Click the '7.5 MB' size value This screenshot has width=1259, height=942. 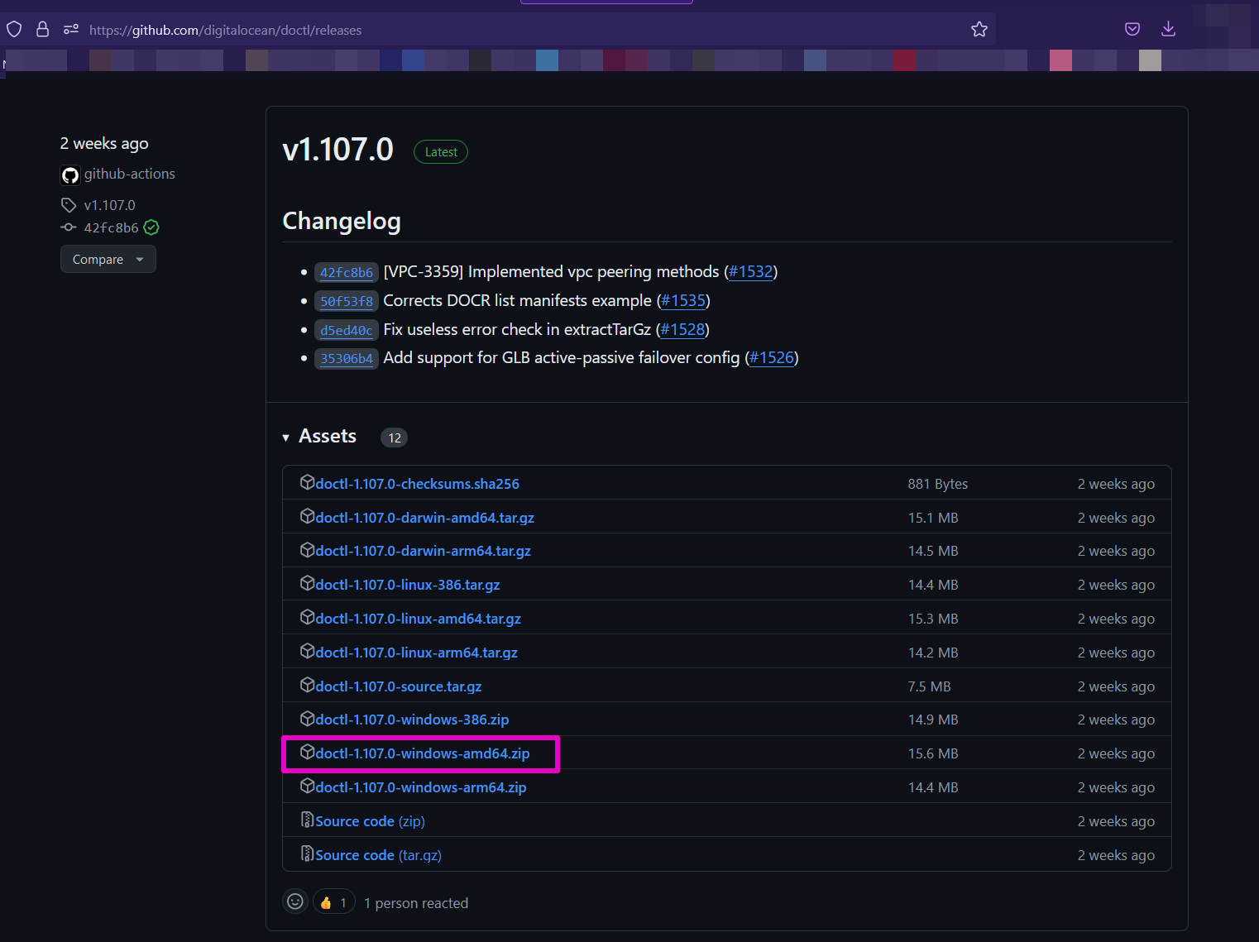(x=930, y=686)
